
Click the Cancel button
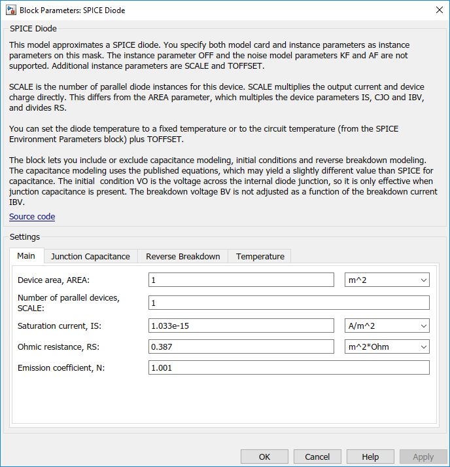click(x=317, y=457)
